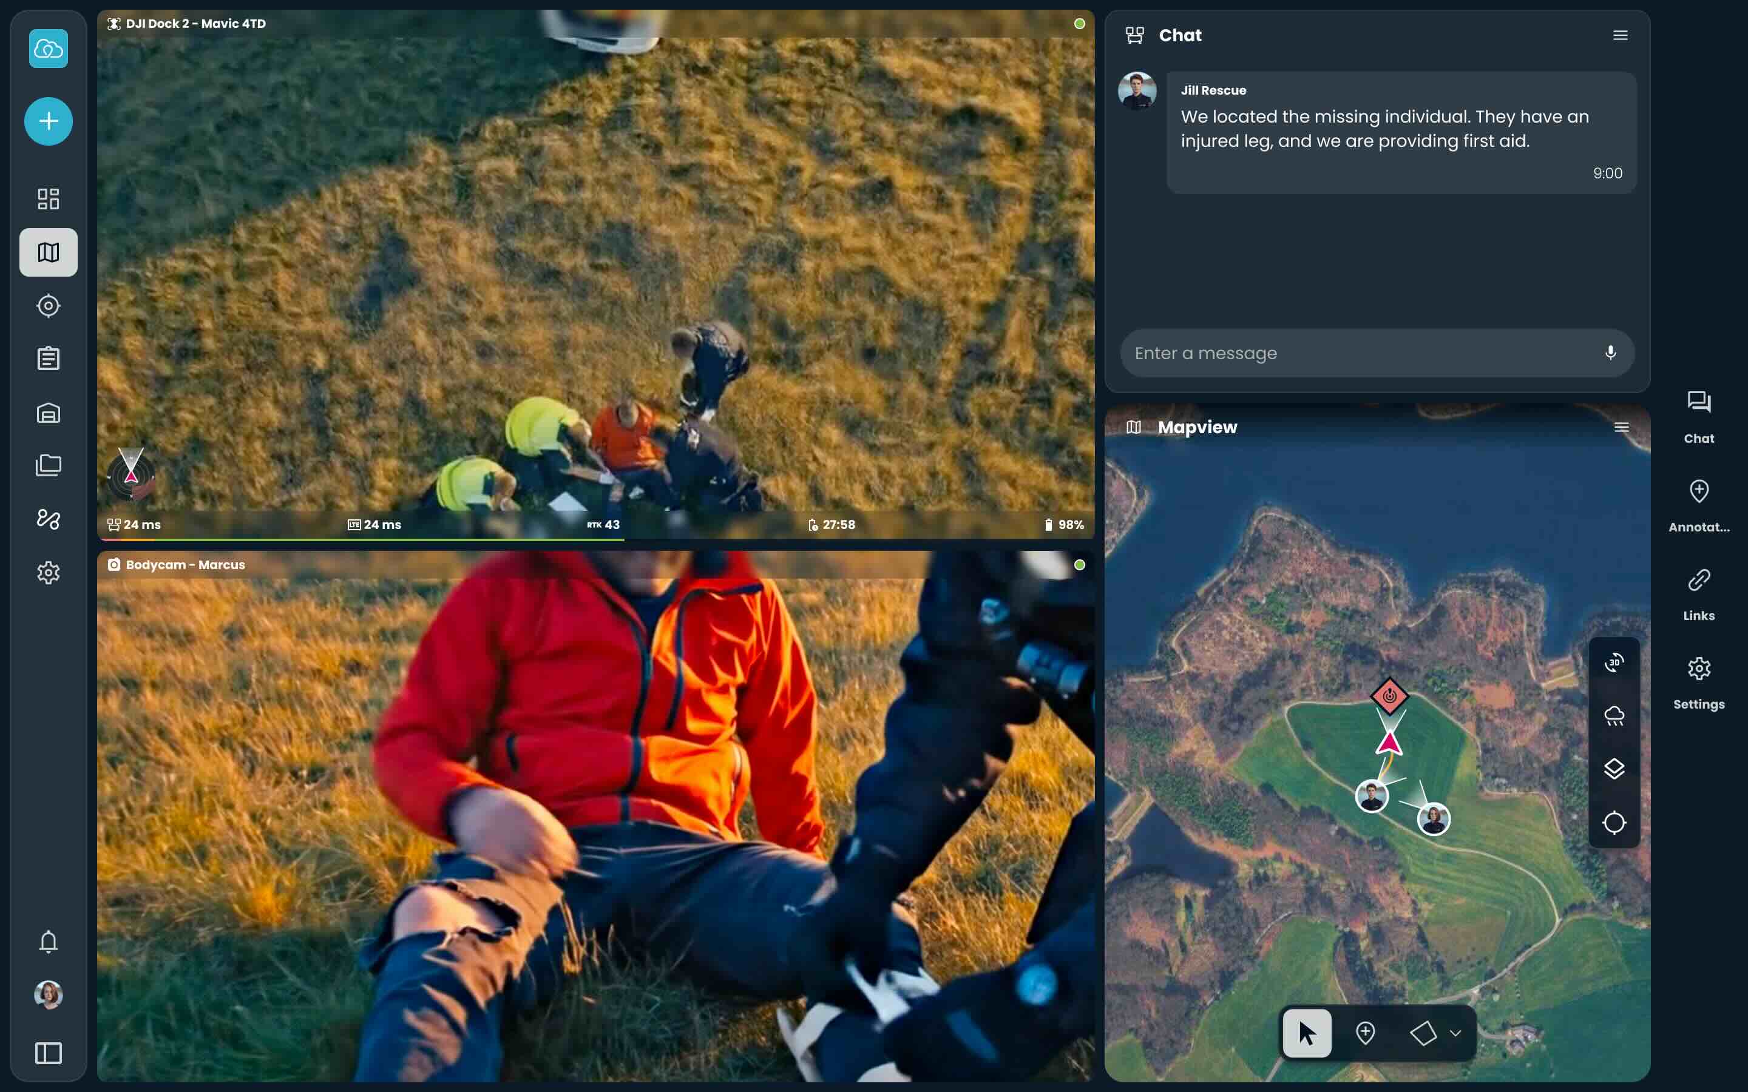The image size is (1748, 1092).
Task: Select the add pin marker map tool
Action: click(1365, 1034)
